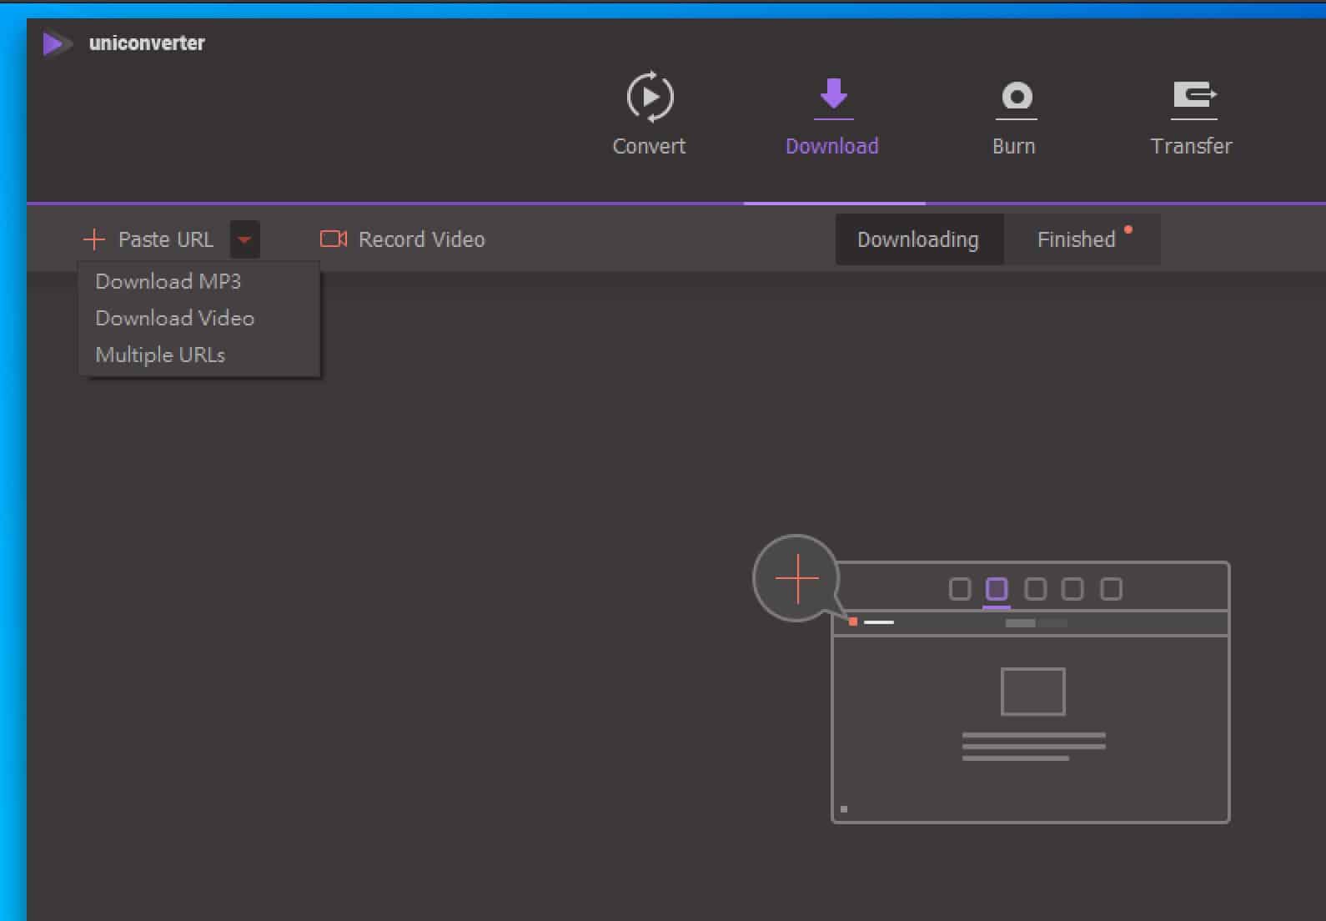This screenshot has height=921, width=1326.
Task: Click the Download label text
Action: pyautogui.click(x=832, y=146)
